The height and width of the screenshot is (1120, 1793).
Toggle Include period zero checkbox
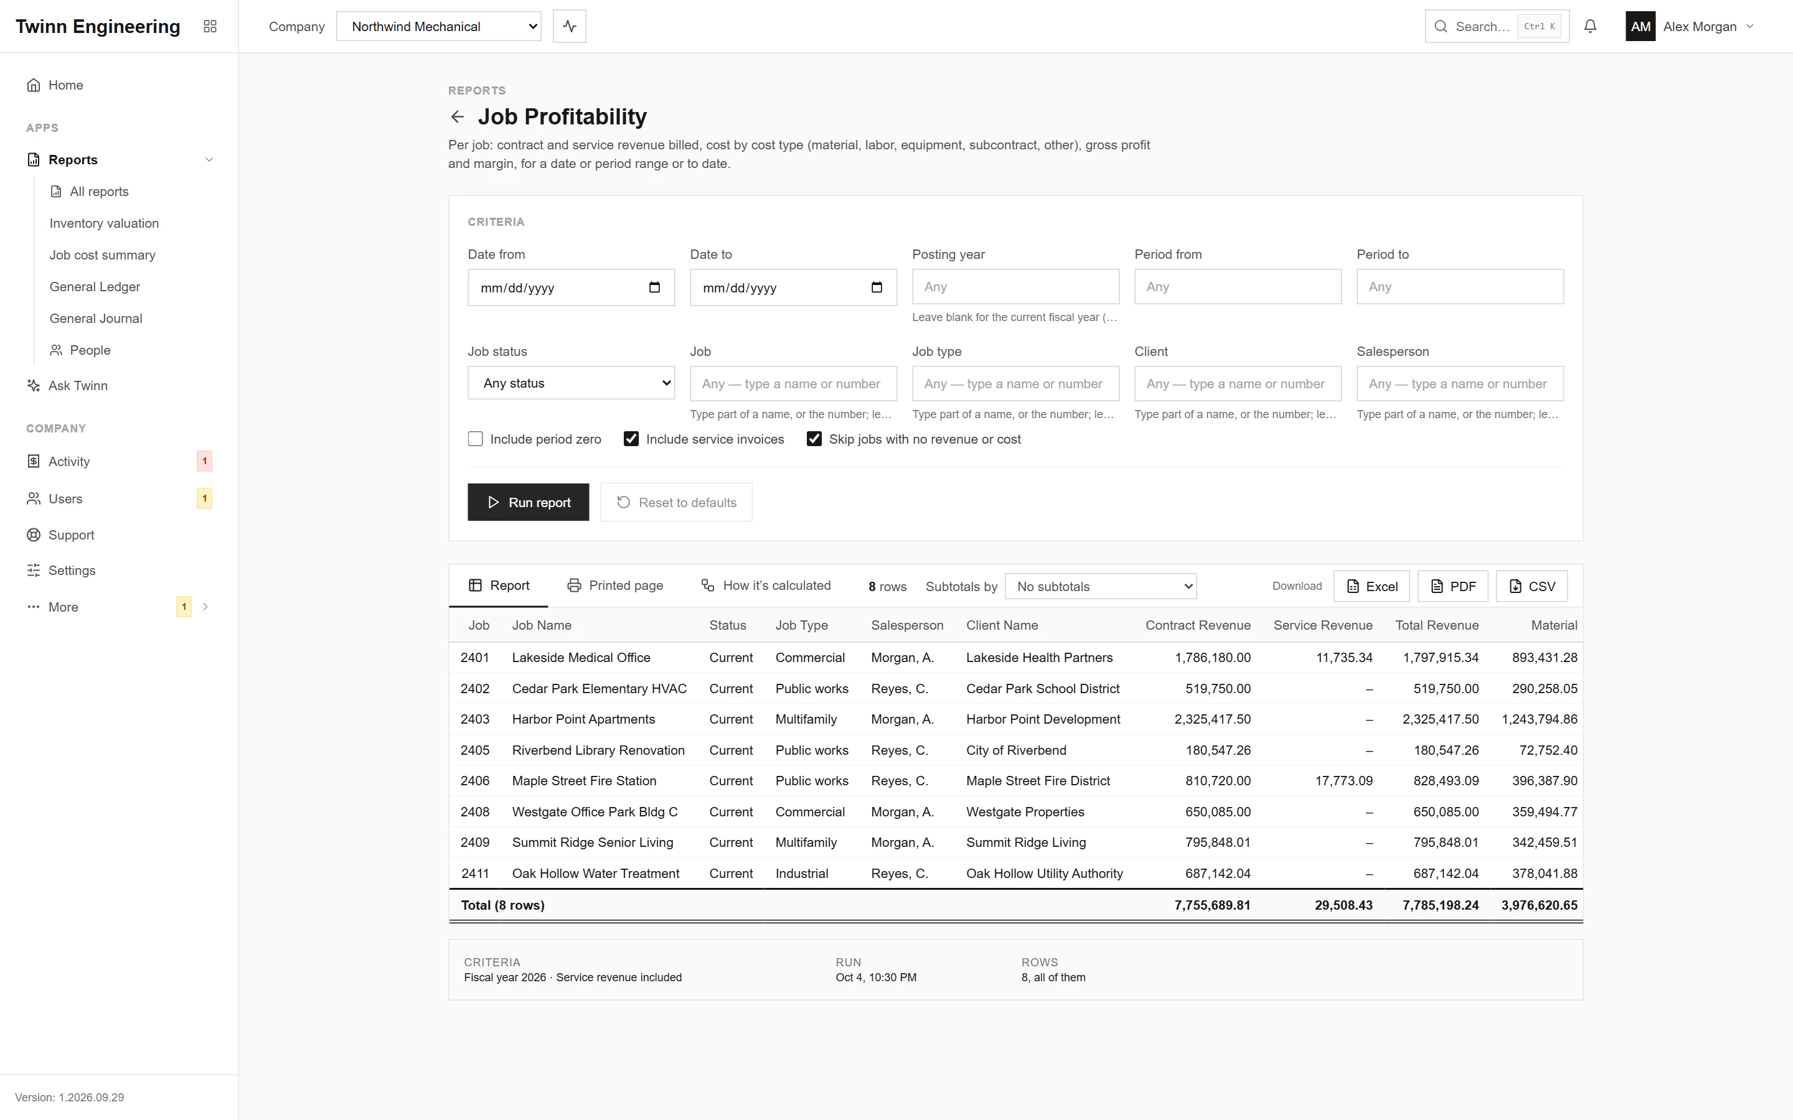point(476,439)
